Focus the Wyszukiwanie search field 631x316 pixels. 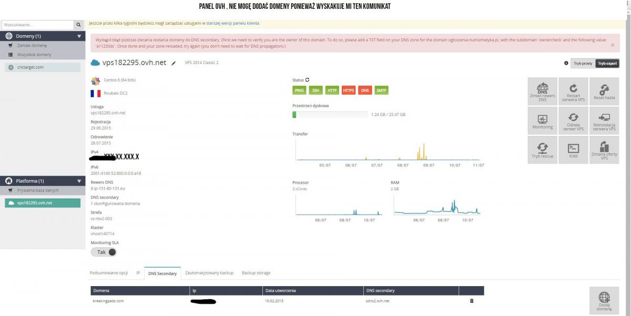click(x=38, y=25)
